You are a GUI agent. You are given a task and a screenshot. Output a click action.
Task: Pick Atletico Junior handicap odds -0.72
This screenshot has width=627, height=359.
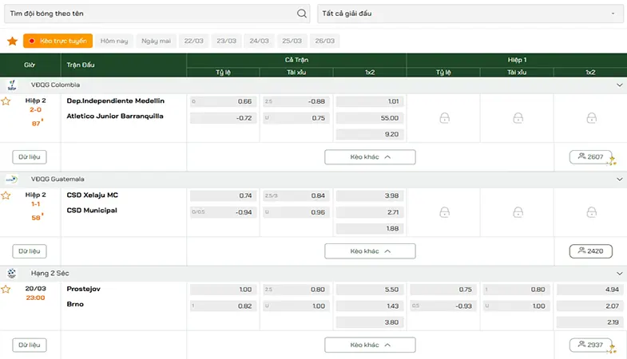point(223,118)
